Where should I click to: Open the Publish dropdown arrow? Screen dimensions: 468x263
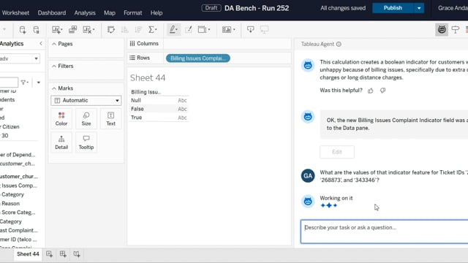point(419,8)
